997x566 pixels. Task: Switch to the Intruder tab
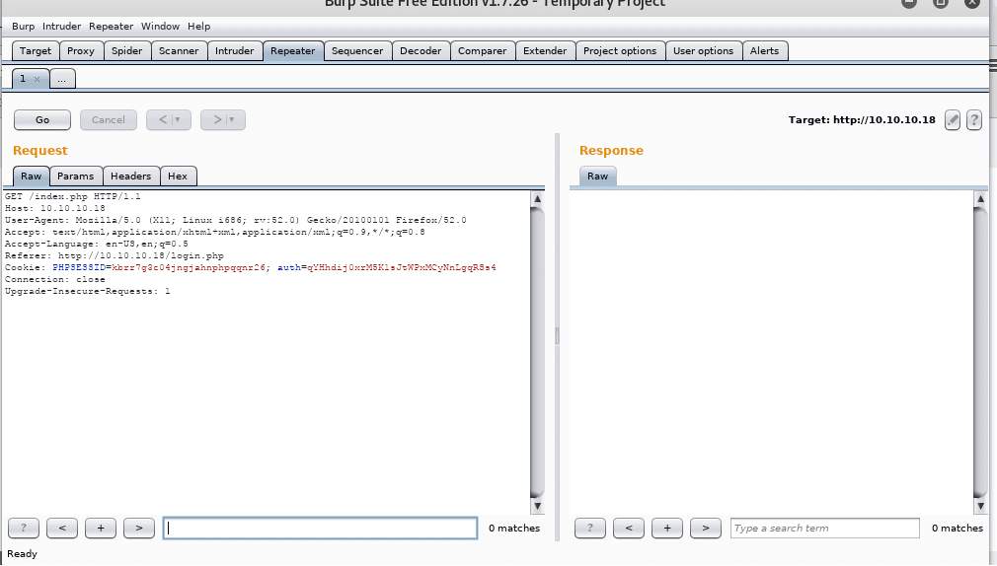pos(234,51)
